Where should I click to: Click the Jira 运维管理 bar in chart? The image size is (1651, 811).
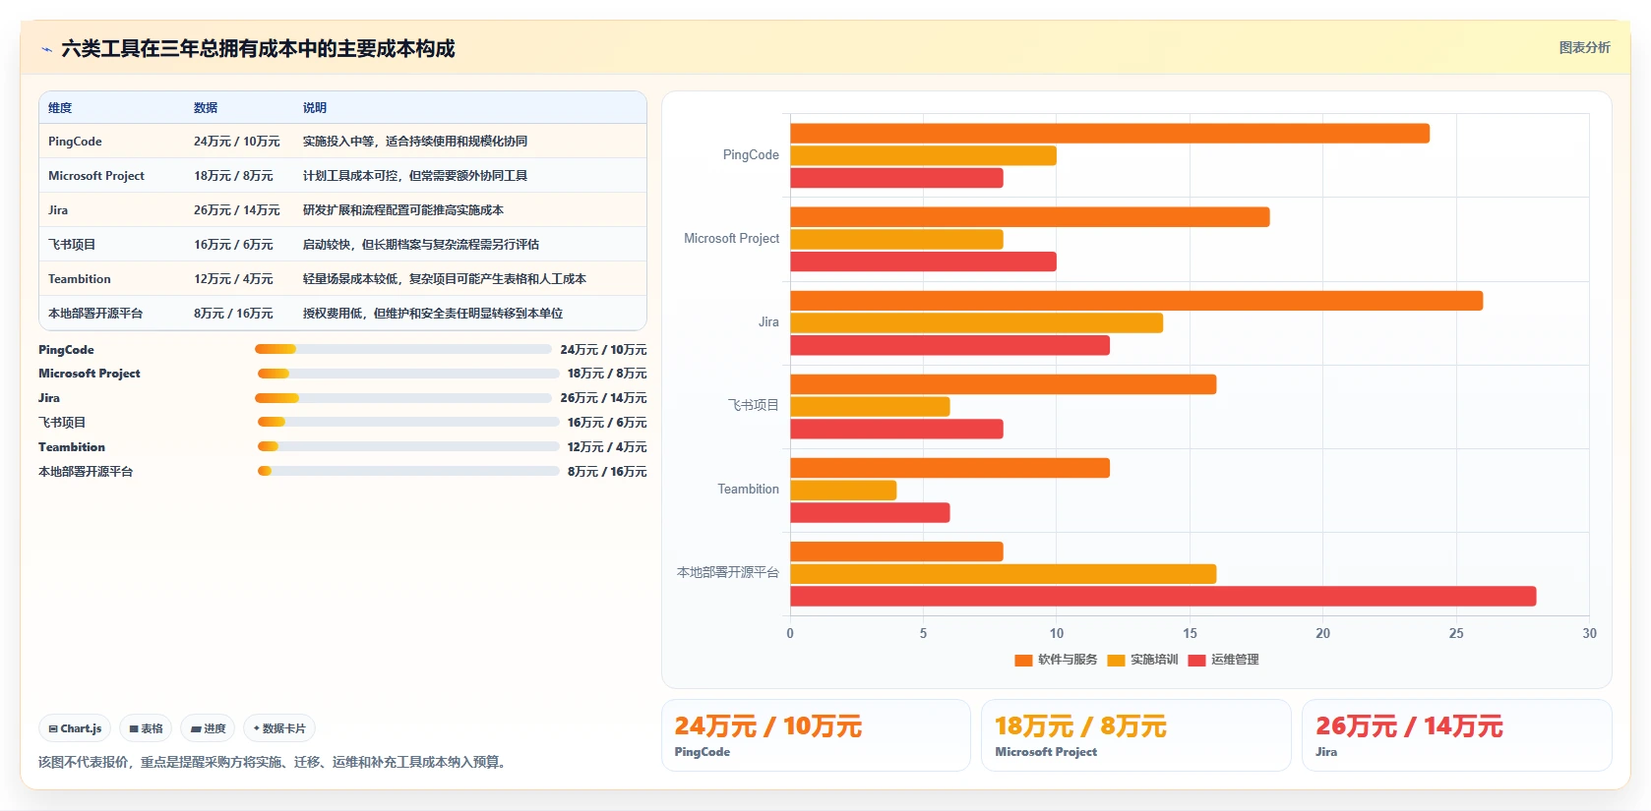(x=949, y=345)
